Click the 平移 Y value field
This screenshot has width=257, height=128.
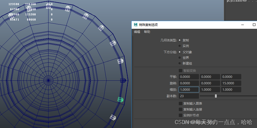click(210, 77)
